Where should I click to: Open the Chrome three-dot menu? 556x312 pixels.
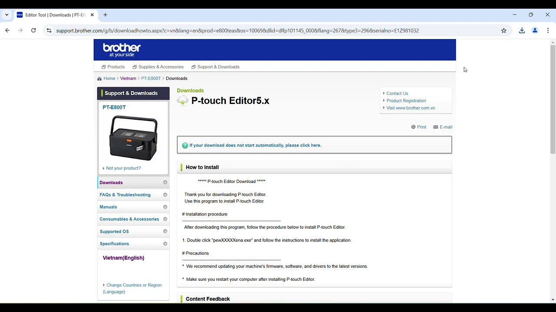click(x=548, y=30)
